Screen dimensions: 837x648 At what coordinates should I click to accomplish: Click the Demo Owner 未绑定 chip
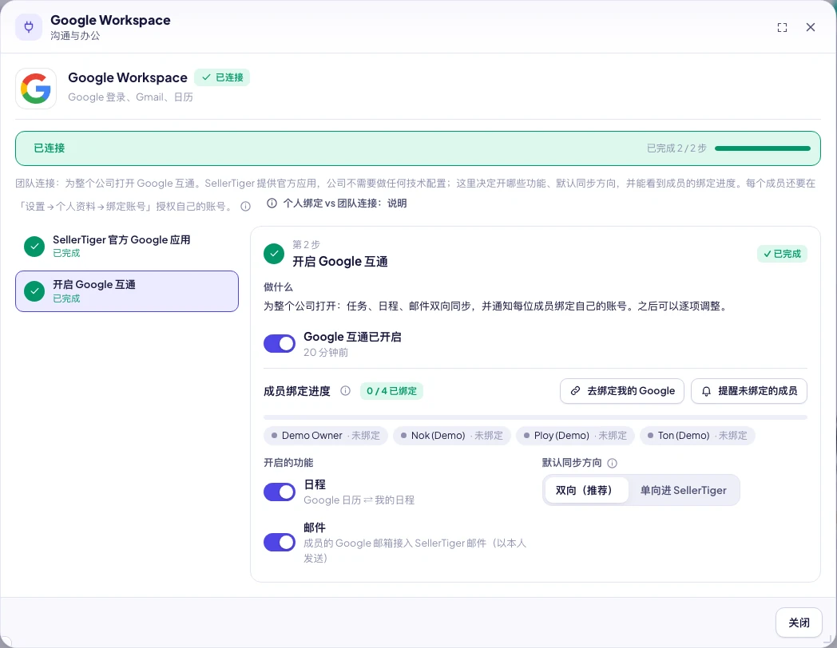coord(326,436)
